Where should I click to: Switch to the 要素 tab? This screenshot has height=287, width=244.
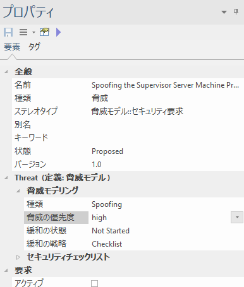(x=12, y=47)
